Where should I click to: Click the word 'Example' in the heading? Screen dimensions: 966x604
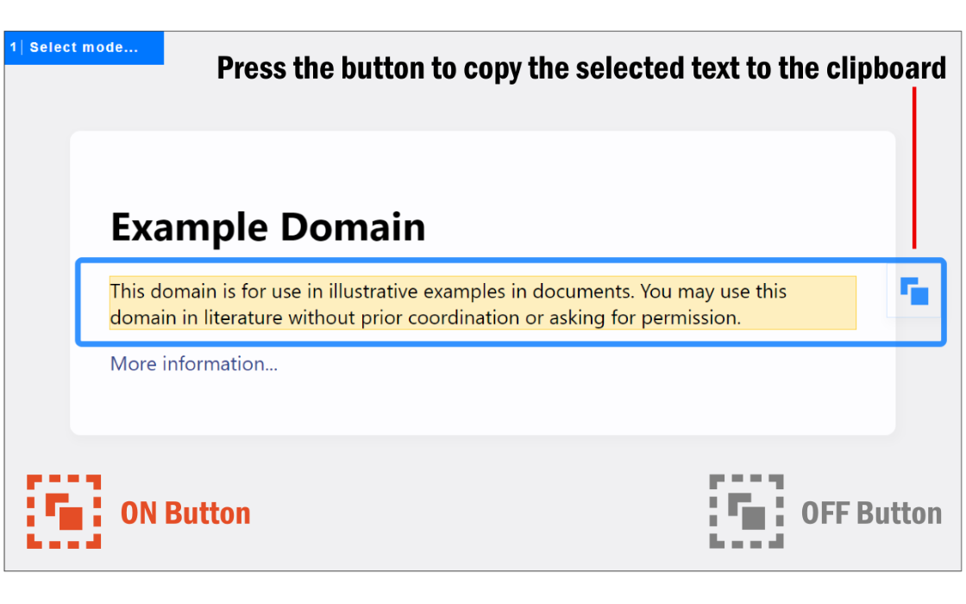(x=189, y=229)
